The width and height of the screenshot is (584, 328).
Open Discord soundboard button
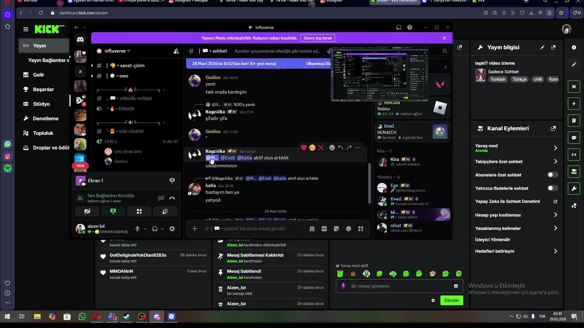tap(165, 211)
